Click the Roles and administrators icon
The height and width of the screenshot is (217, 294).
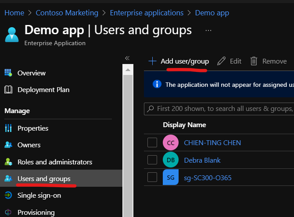(x=8, y=162)
